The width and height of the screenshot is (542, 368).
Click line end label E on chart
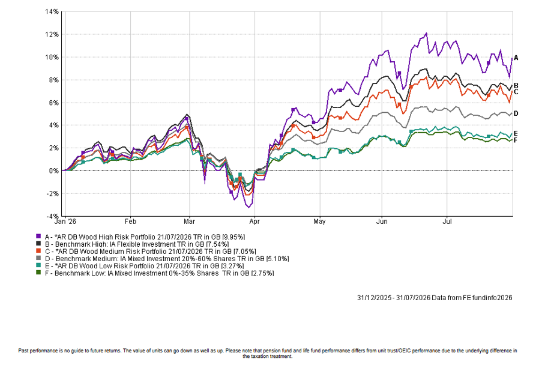tap(516, 134)
